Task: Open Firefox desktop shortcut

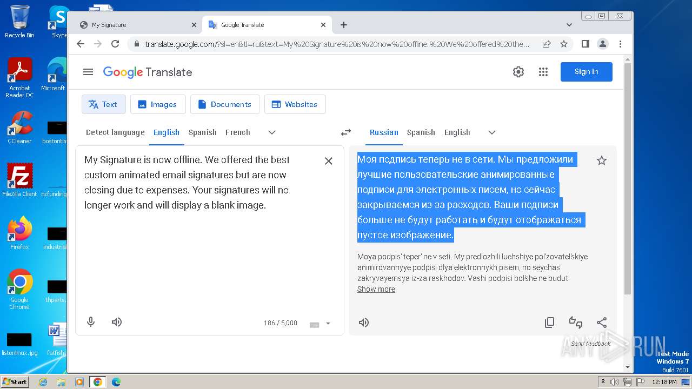Action: pos(19,233)
